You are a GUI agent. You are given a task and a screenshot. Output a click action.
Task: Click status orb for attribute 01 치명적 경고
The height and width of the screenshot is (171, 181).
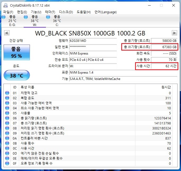(7, 93)
